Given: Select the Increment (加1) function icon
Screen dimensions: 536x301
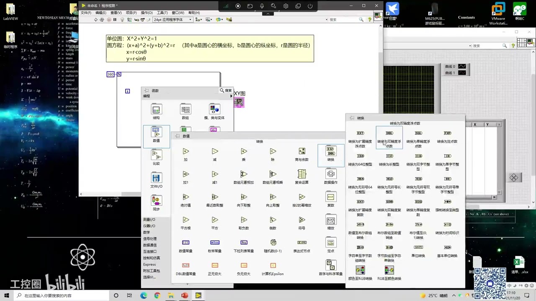Looking at the screenshot, I should (x=186, y=174).
